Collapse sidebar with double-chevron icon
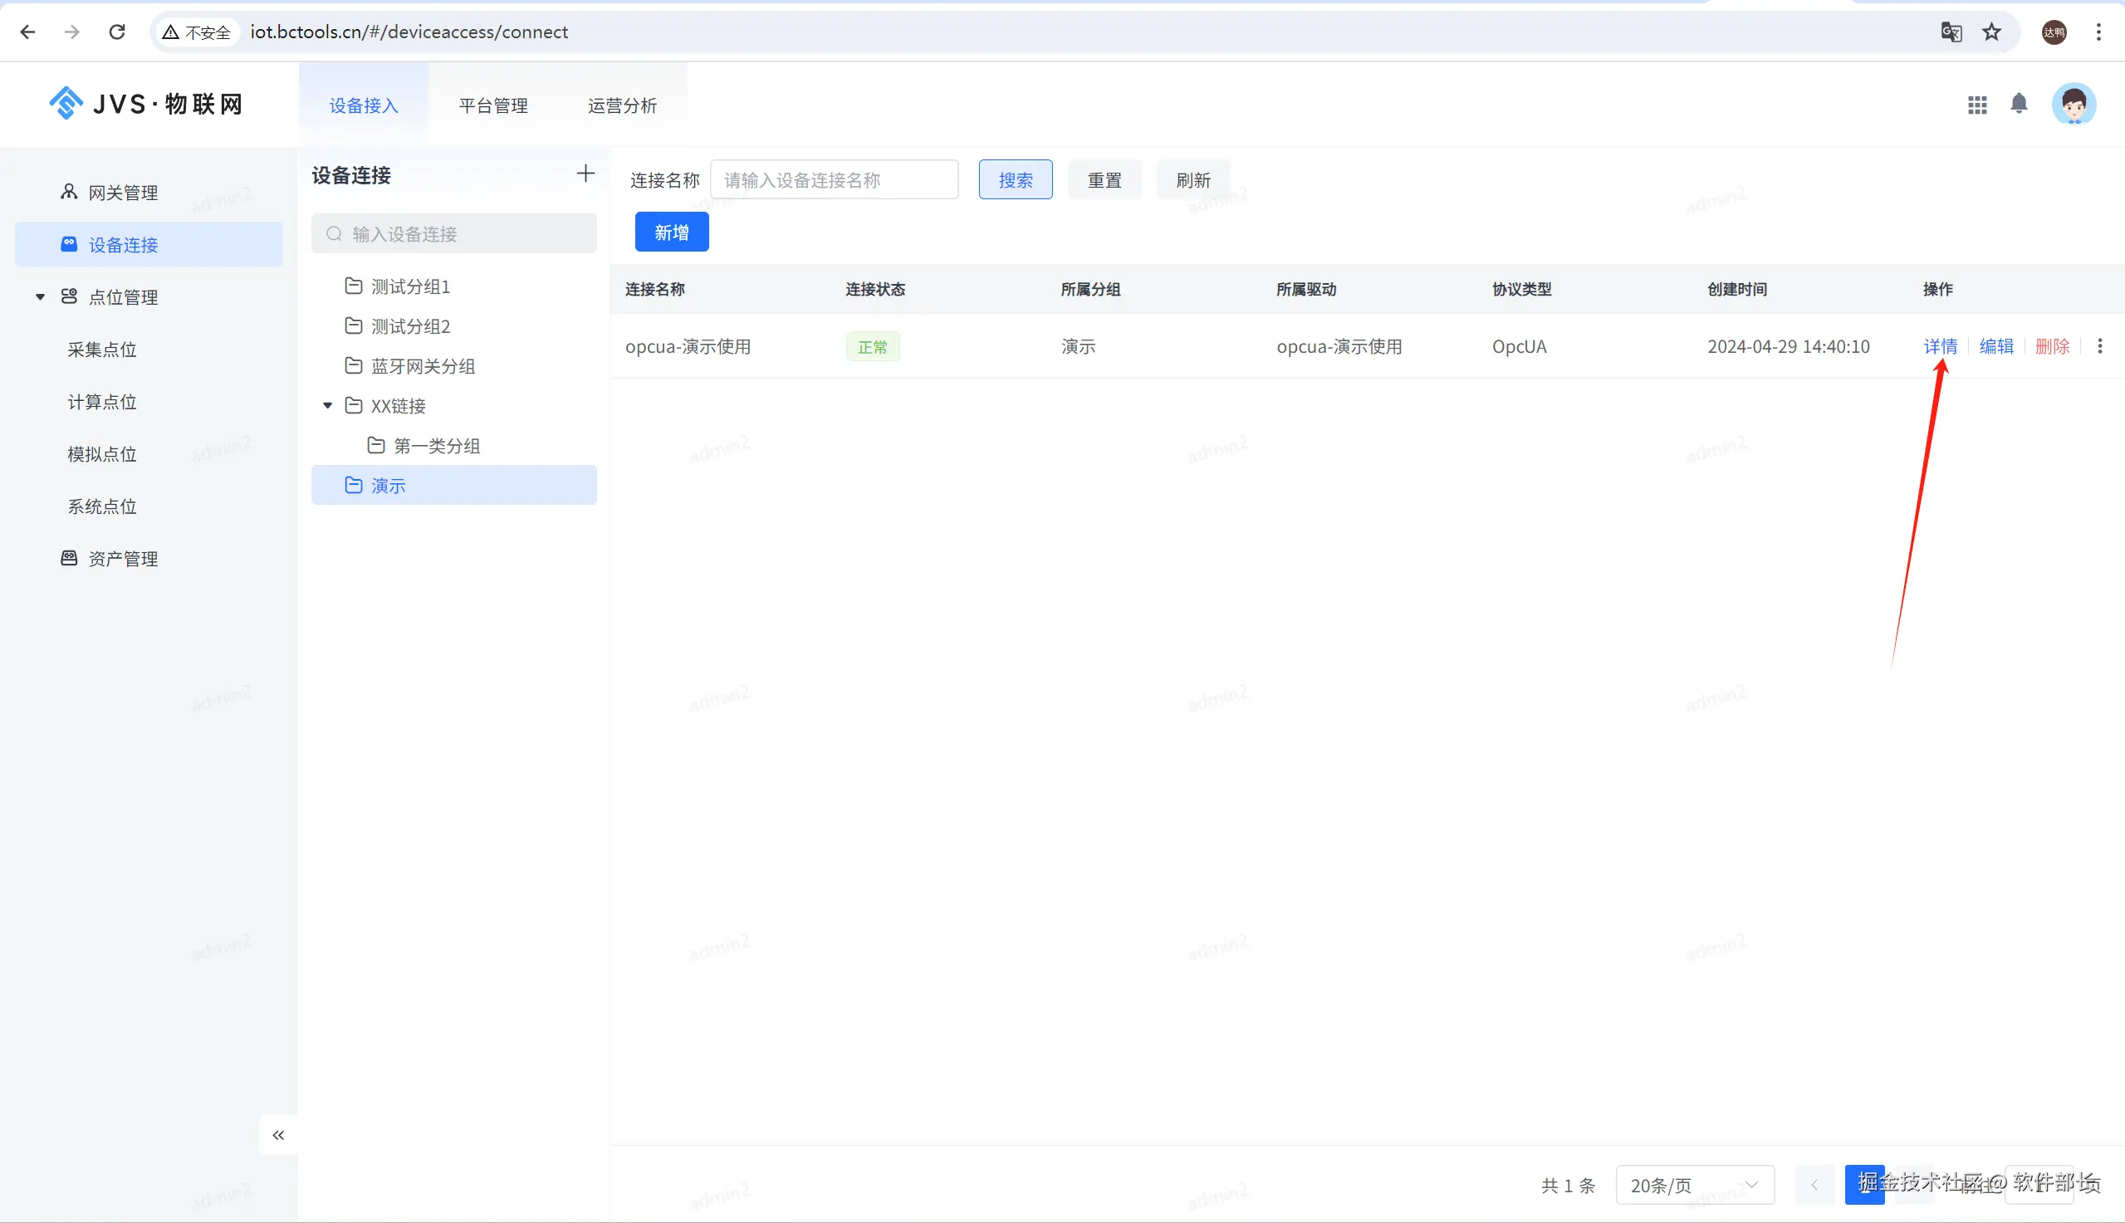Viewport: 2125px width, 1223px height. click(278, 1136)
